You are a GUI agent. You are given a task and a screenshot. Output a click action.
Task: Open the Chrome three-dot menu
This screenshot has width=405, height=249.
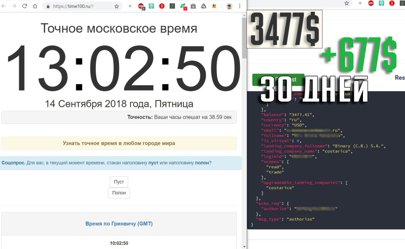click(x=240, y=6)
